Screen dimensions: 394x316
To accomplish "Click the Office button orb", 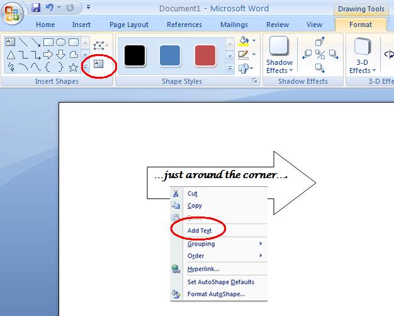I will [13, 13].
